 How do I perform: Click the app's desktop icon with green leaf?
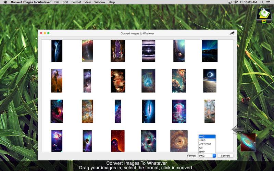(264, 16)
